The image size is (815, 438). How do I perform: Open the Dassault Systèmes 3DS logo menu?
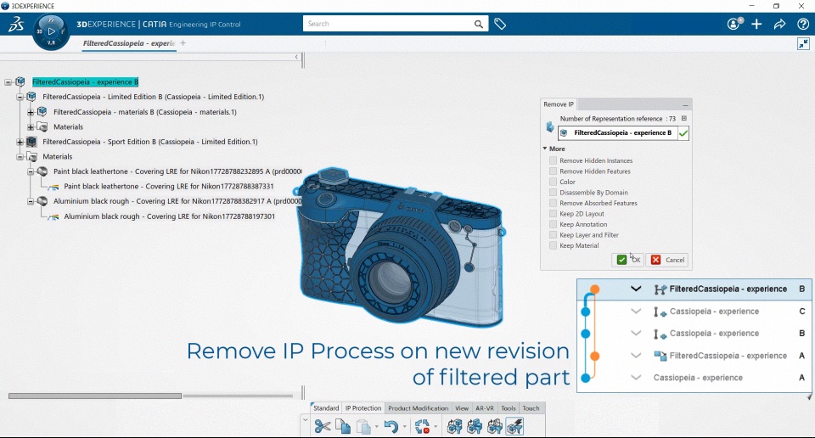pos(16,24)
